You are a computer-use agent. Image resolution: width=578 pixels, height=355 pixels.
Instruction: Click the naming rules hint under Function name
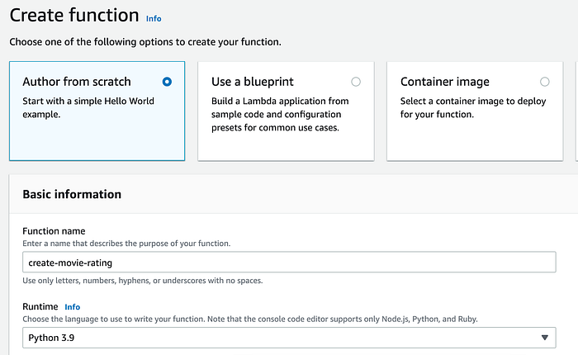point(142,281)
